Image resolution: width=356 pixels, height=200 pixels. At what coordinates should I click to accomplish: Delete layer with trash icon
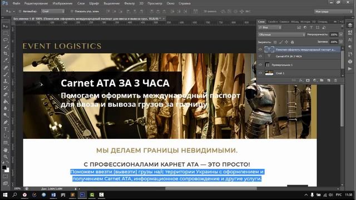click(x=335, y=80)
